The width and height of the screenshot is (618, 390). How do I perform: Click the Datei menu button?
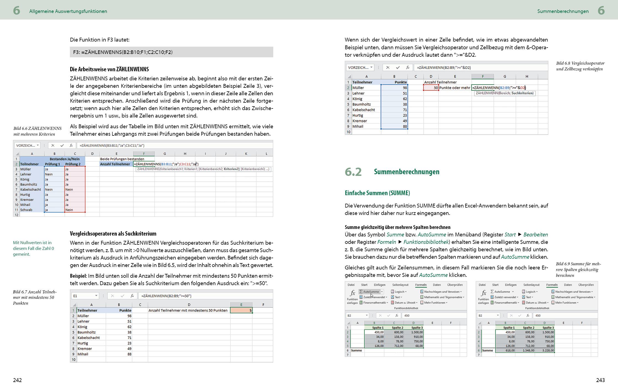351,285
